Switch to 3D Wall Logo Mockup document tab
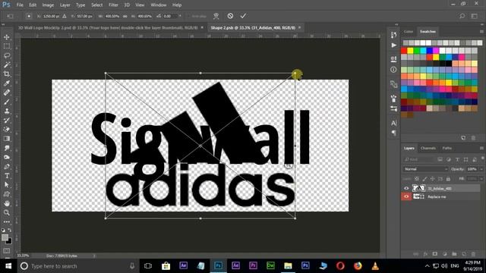The height and width of the screenshot is (273, 486). click(108, 27)
